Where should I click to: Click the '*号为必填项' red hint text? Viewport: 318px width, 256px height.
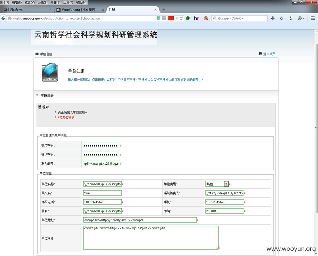[66, 117]
